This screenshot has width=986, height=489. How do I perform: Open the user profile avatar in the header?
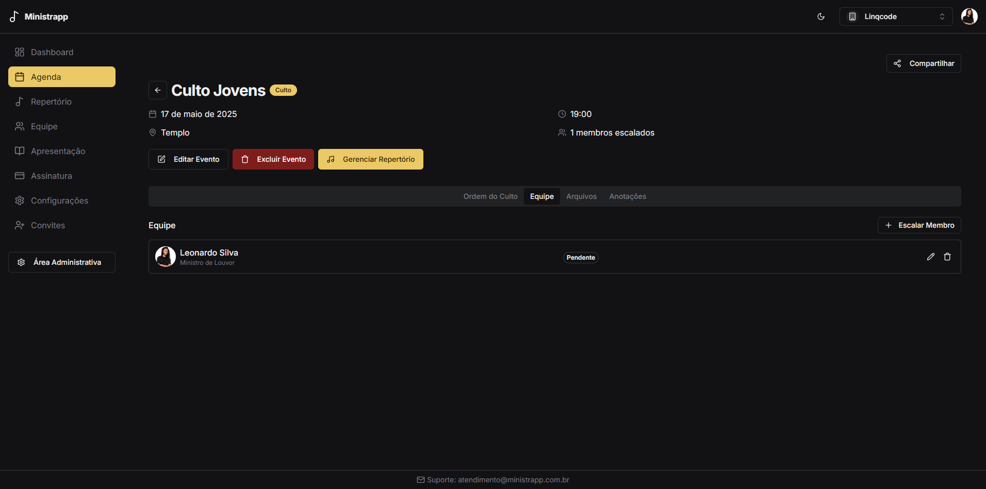tap(968, 16)
